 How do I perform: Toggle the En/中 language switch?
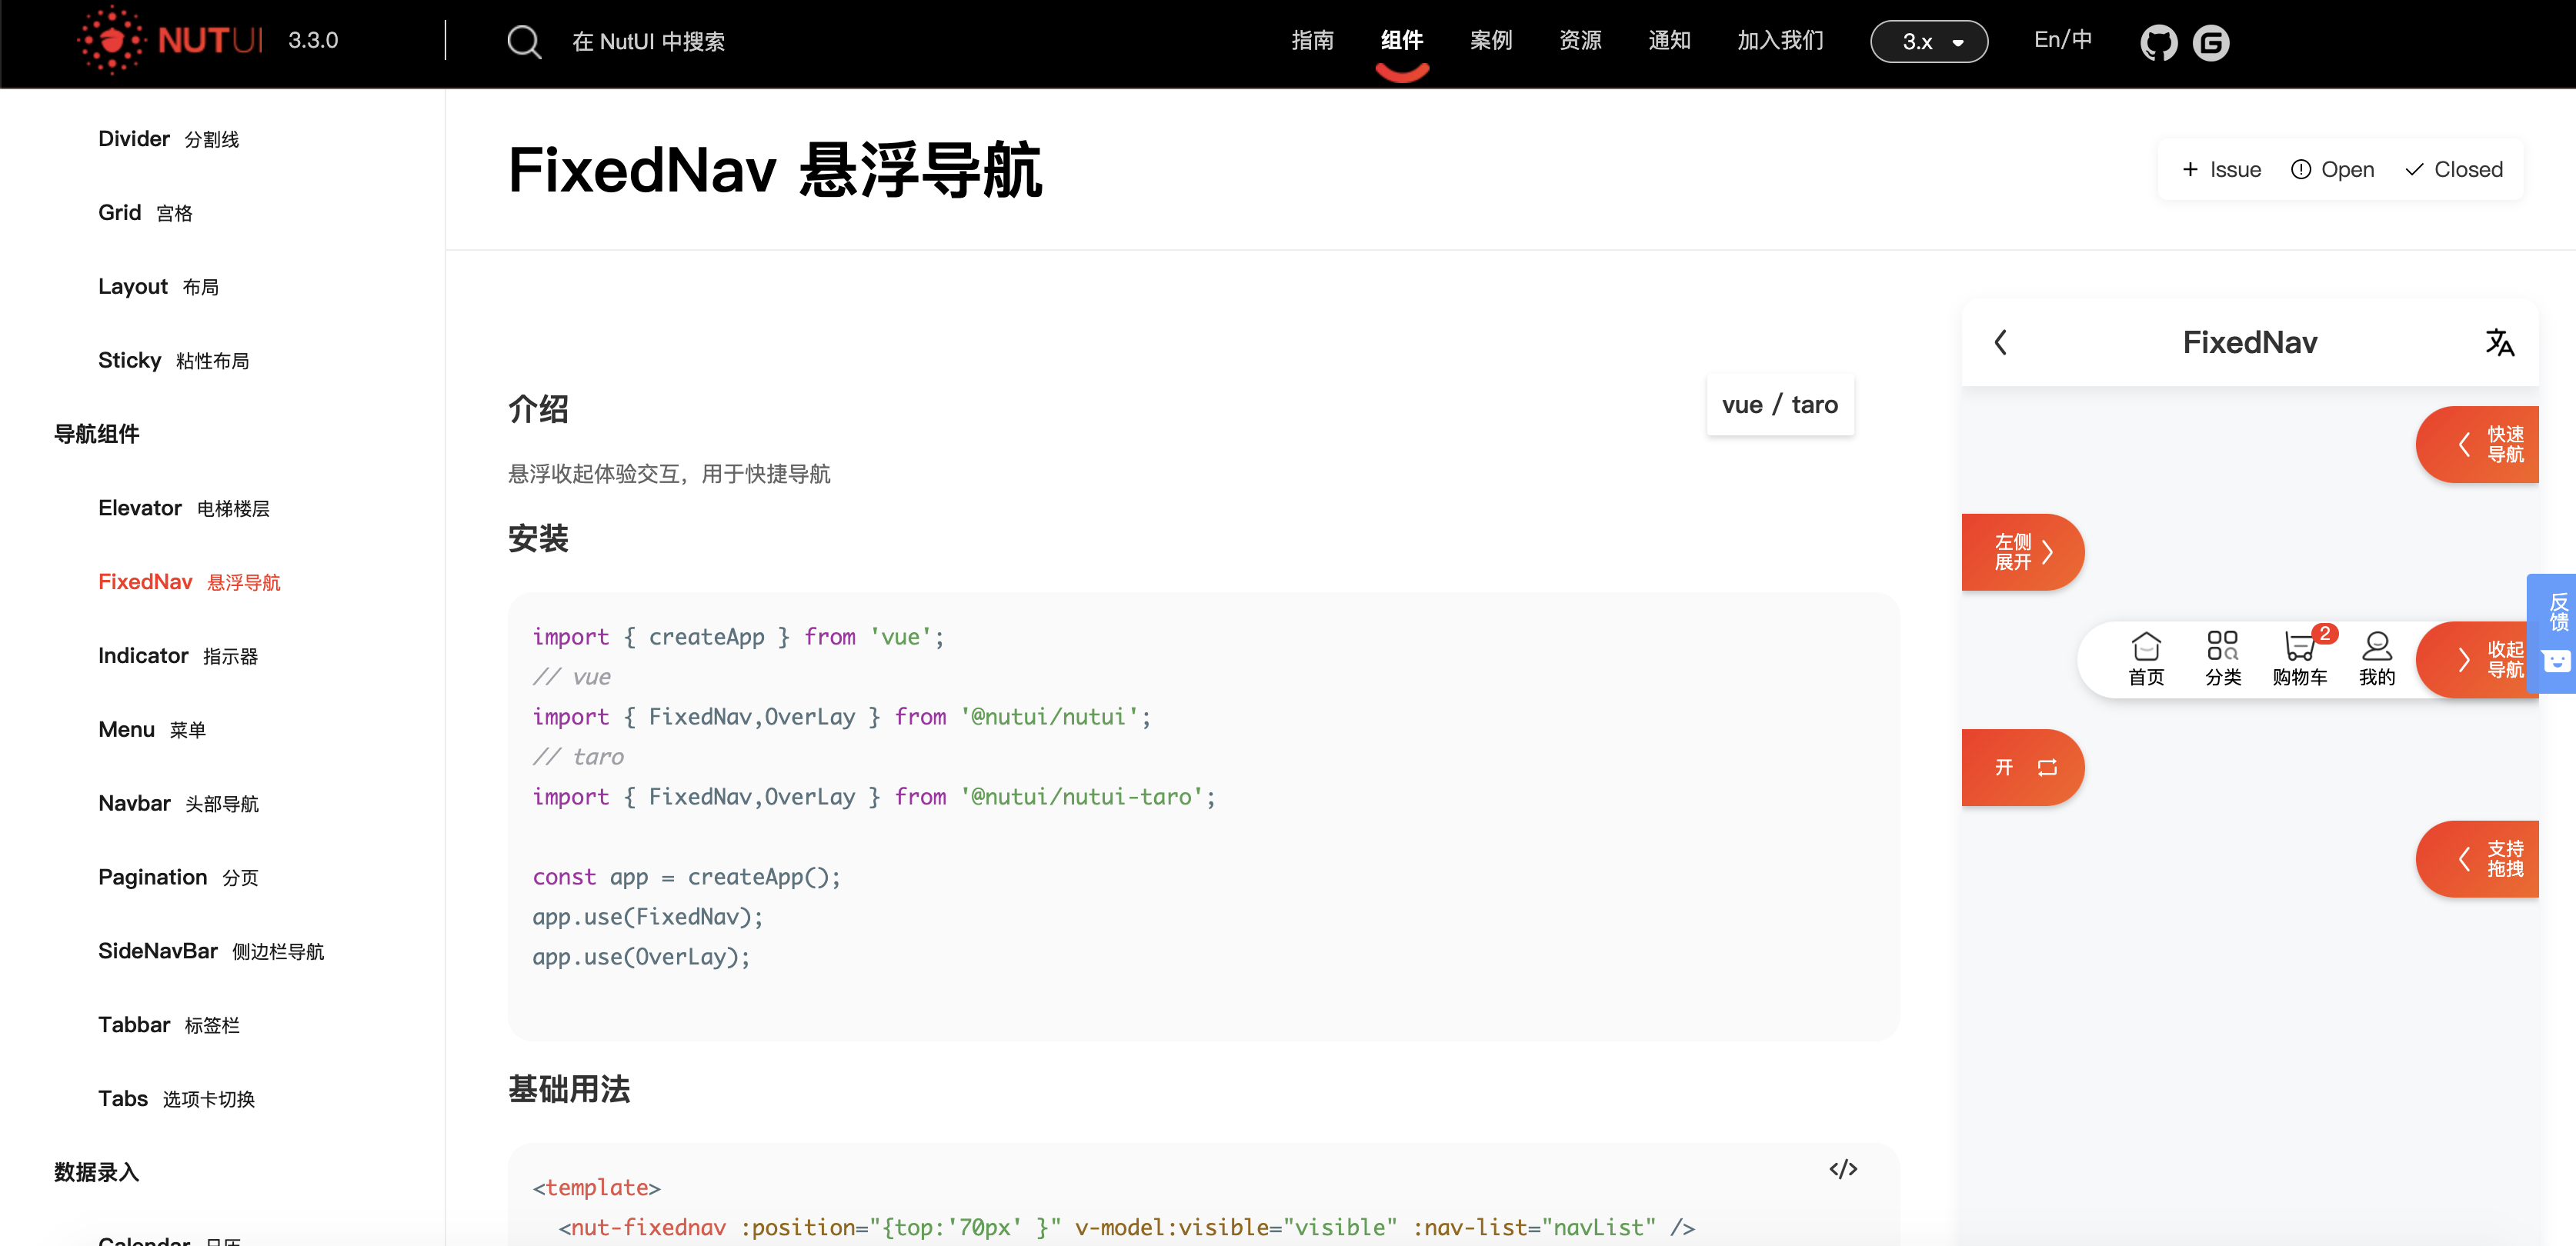coord(2062,41)
